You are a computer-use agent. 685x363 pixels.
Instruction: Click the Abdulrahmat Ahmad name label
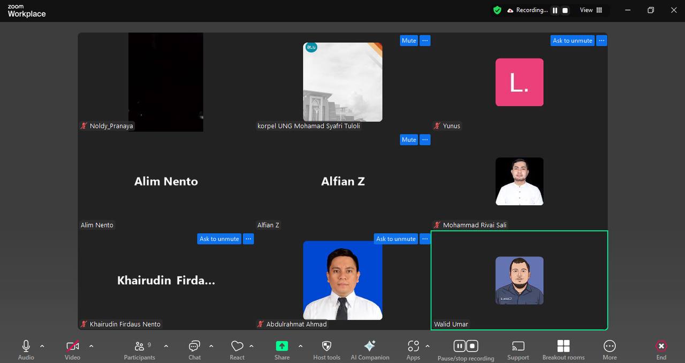coord(292,324)
